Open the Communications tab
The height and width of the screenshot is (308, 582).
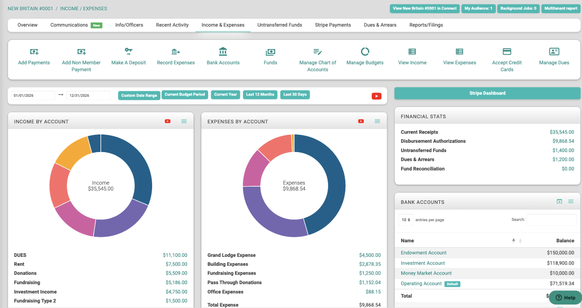[76, 25]
